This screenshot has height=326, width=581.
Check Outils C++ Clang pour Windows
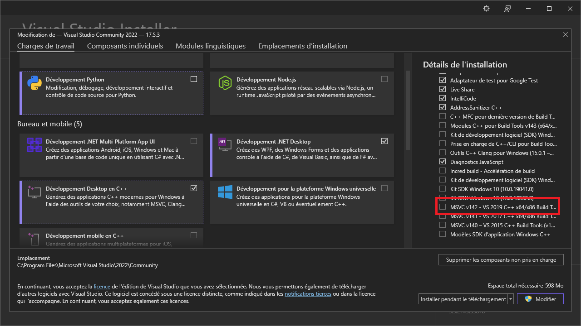443,153
